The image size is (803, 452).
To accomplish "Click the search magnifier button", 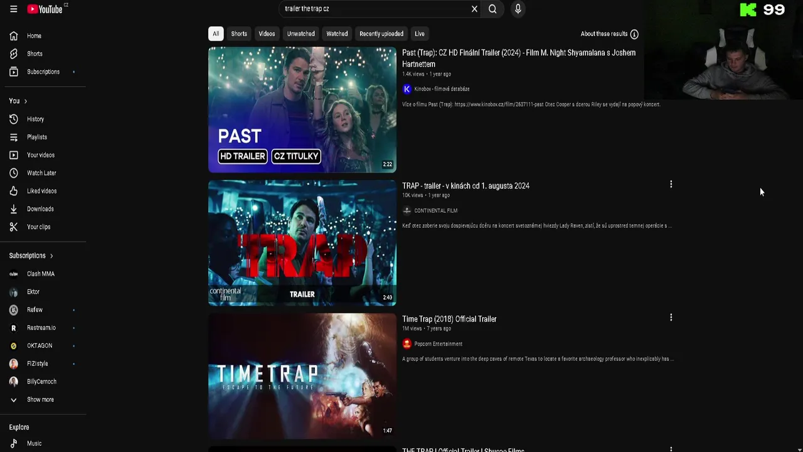I will click(492, 9).
